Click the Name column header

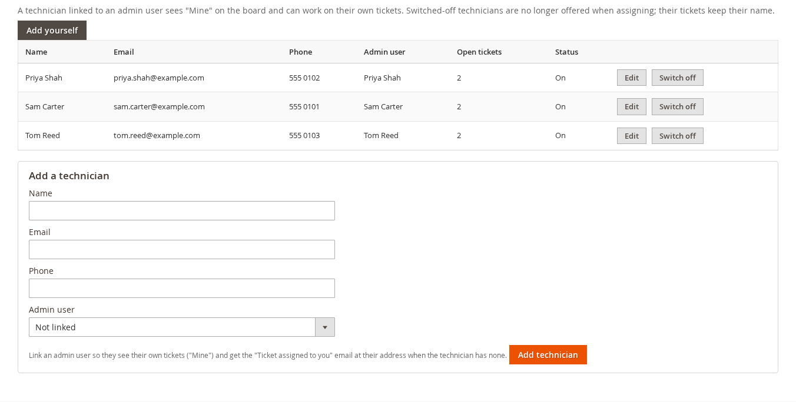tap(36, 52)
